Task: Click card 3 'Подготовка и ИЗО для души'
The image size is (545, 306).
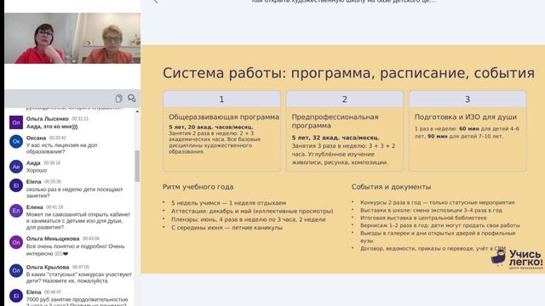Action: click(468, 131)
